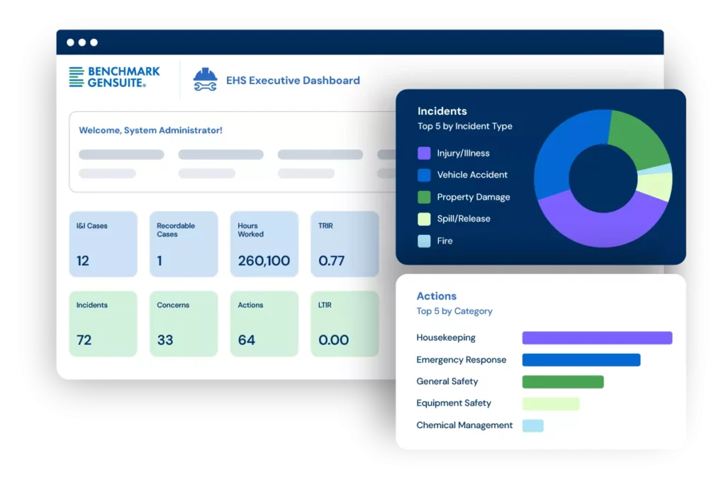Open the Actions card showing 64
This screenshot has width=726, height=484.
coord(264,323)
